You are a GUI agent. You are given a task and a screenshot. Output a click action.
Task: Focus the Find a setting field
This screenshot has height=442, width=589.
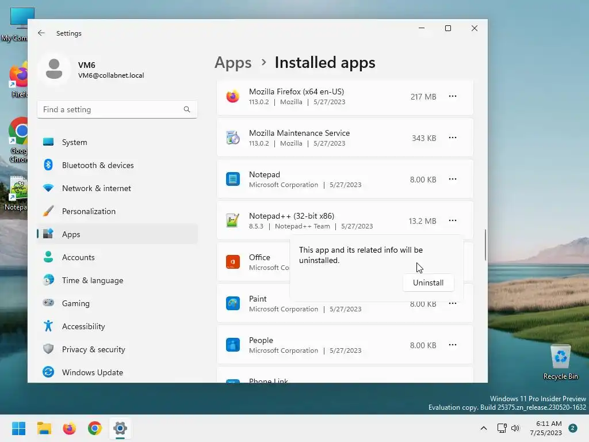(x=117, y=109)
